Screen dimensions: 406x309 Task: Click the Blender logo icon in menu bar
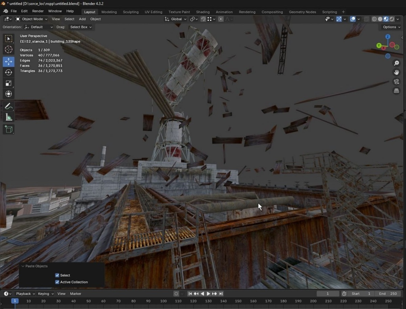6,11
